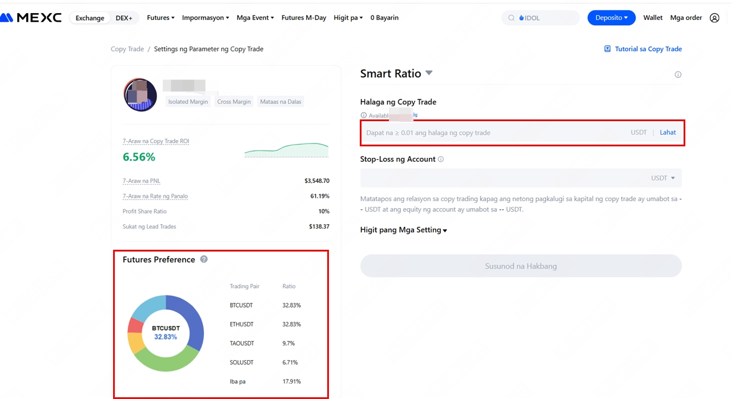Open the Impormasyon menu
Screen dimensions: 731x399
coord(205,18)
